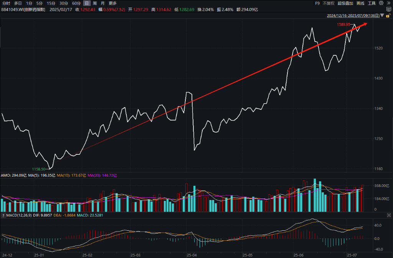Close the MACD indicator panel
This screenshot has width=393, height=258.
[x=389, y=215]
